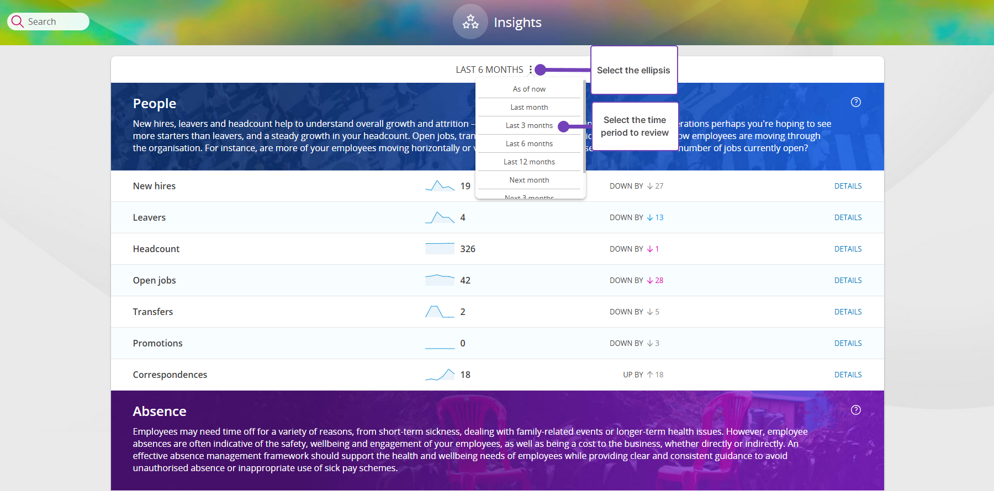This screenshot has width=994, height=491.
Task: Select 'Last 3 months' option
Action: click(529, 125)
